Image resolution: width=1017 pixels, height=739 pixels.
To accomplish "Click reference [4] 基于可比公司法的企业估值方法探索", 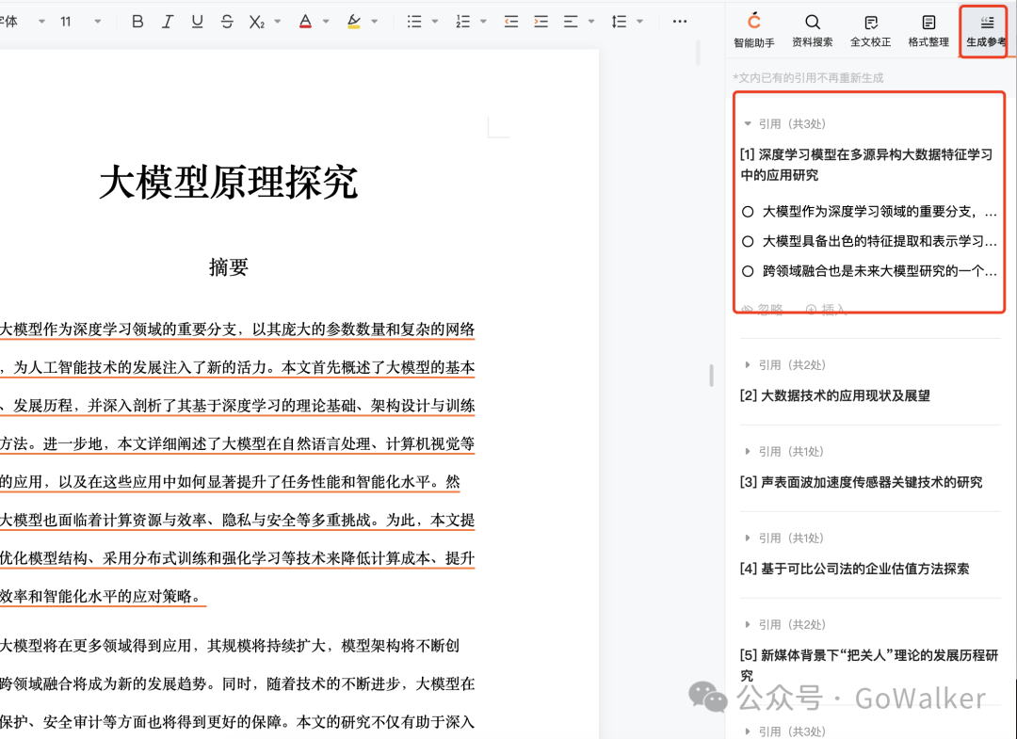I will point(854,569).
